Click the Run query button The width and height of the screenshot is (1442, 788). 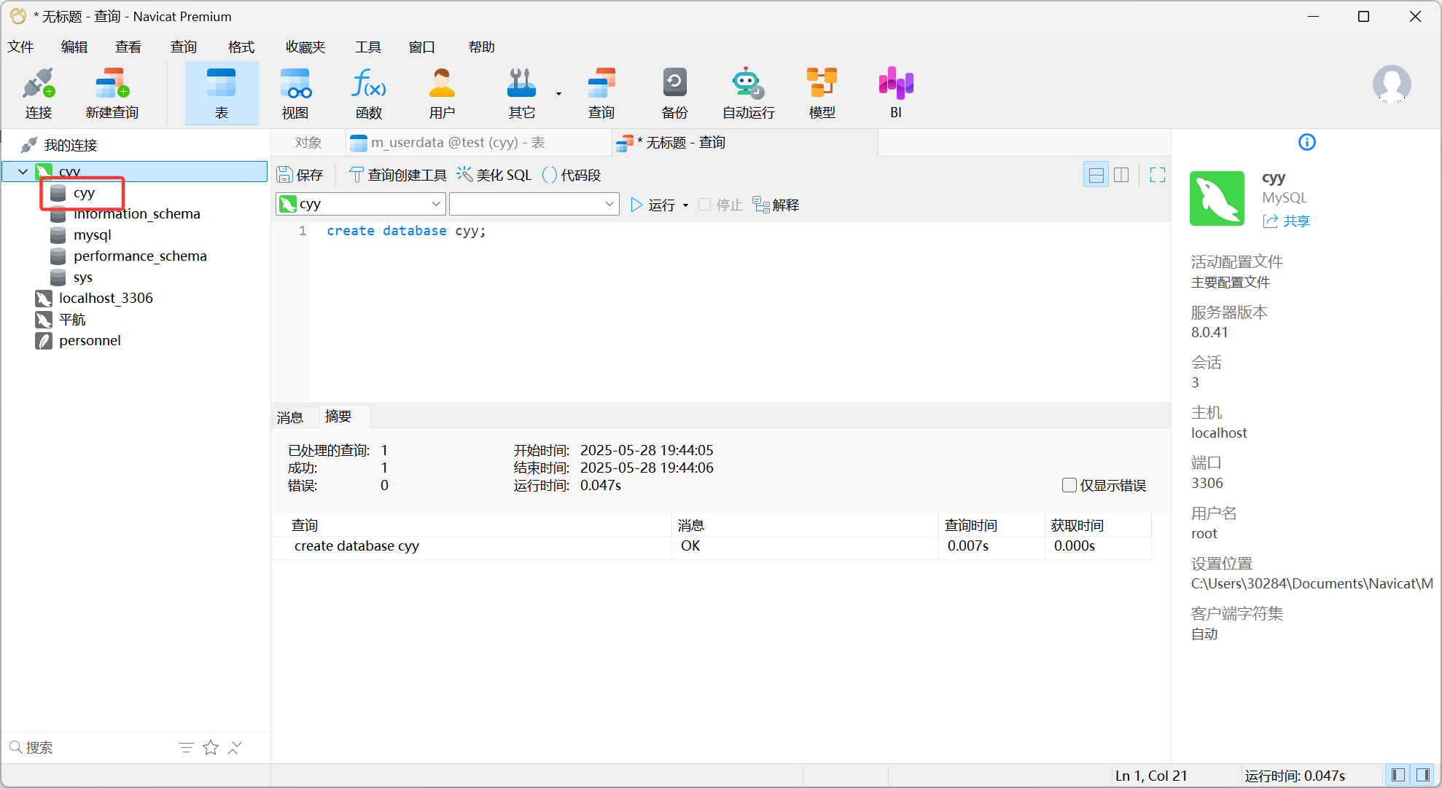(x=653, y=205)
